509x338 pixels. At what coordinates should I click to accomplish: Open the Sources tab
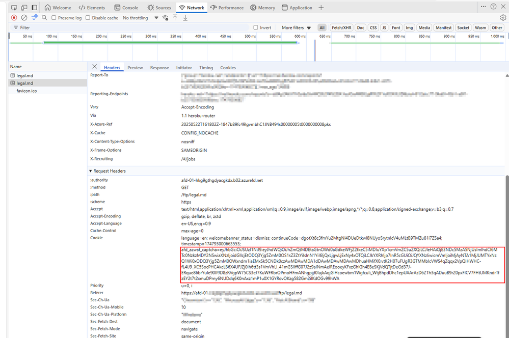[x=159, y=8]
